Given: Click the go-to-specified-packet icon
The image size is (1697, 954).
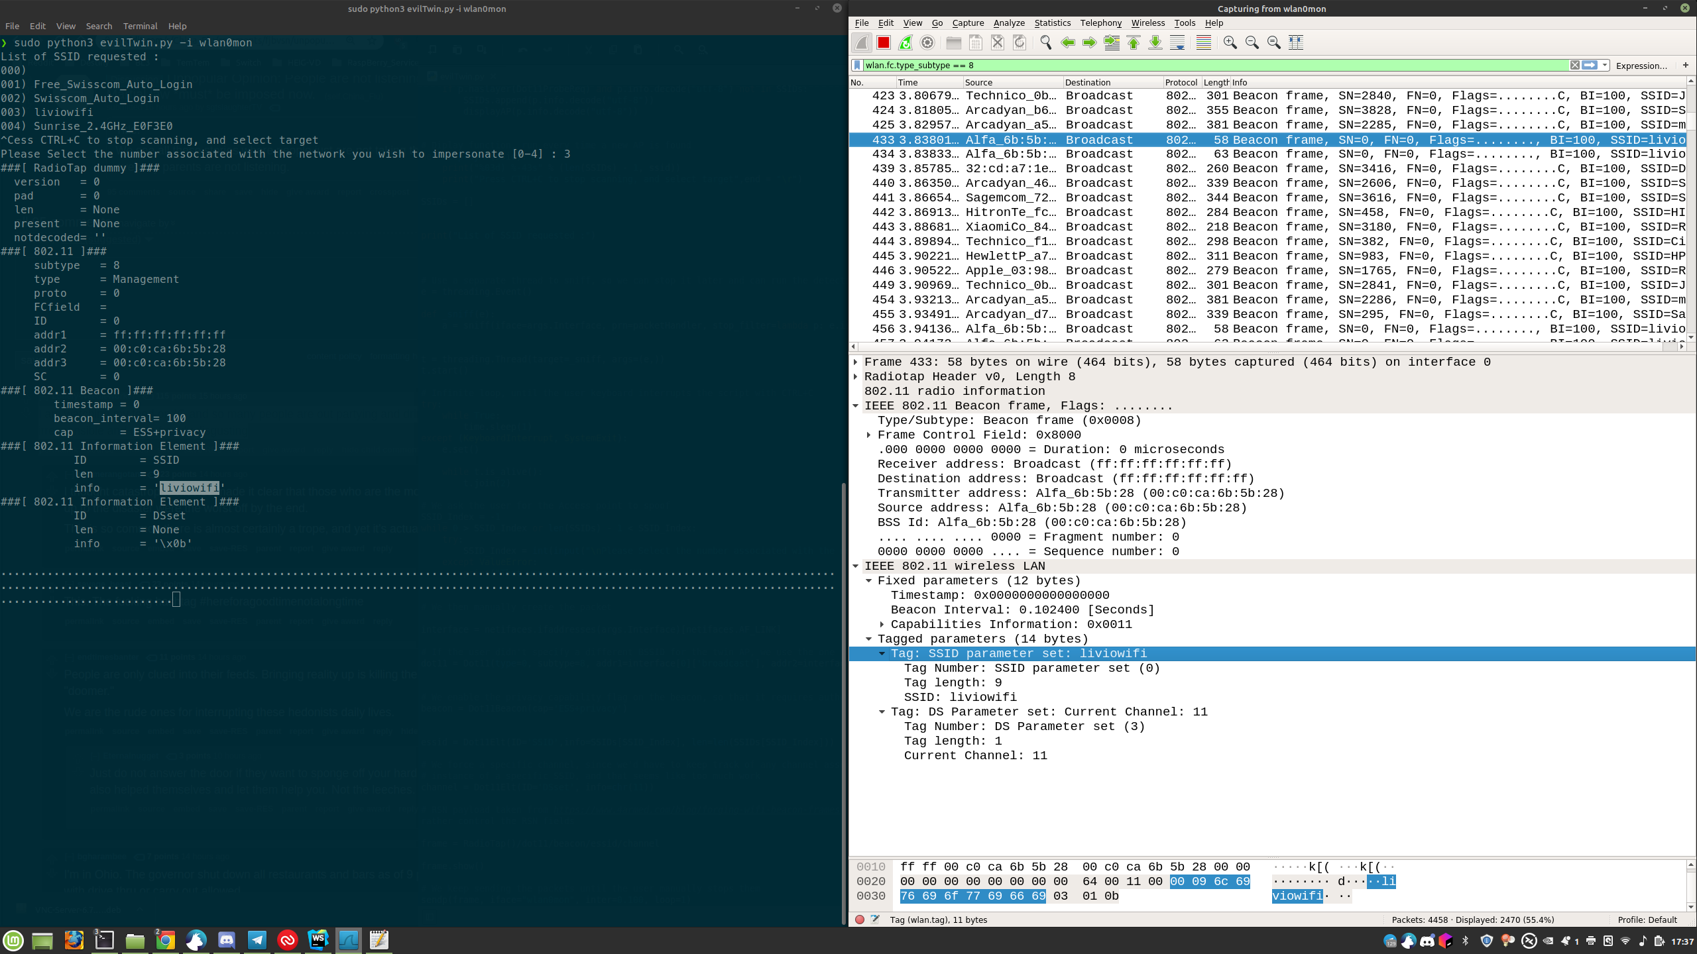Looking at the screenshot, I should pyautogui.click(x=1112, y=42).
